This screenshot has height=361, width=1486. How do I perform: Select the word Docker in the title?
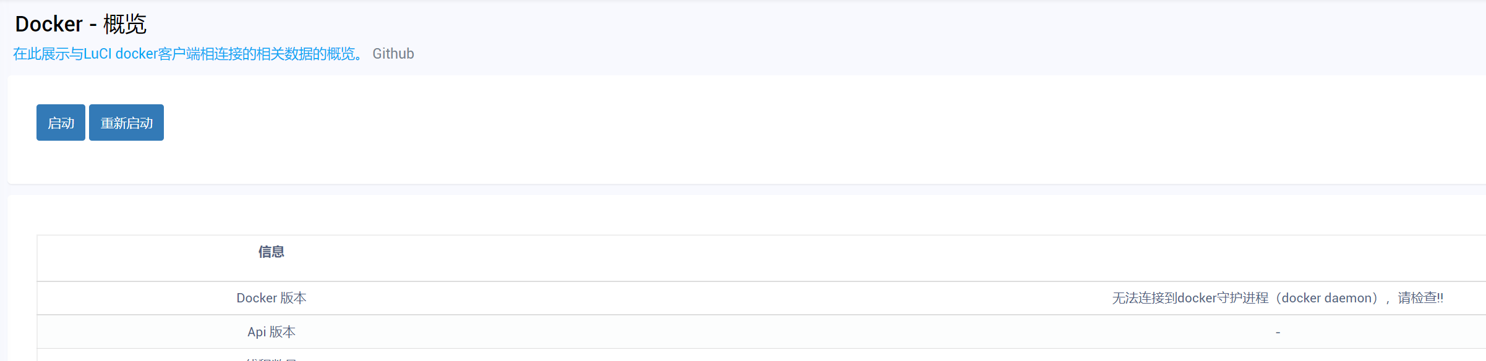pos(46,23)
